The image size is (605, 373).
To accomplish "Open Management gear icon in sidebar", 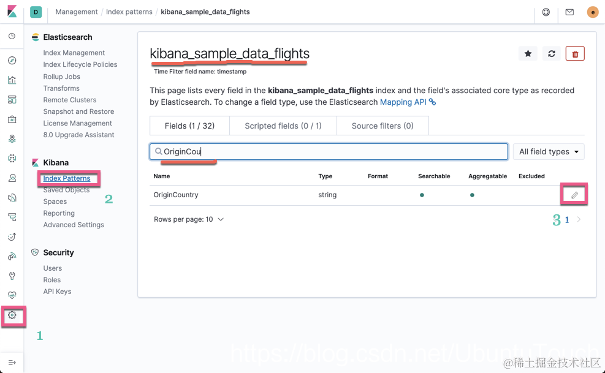I will (12, 315).
